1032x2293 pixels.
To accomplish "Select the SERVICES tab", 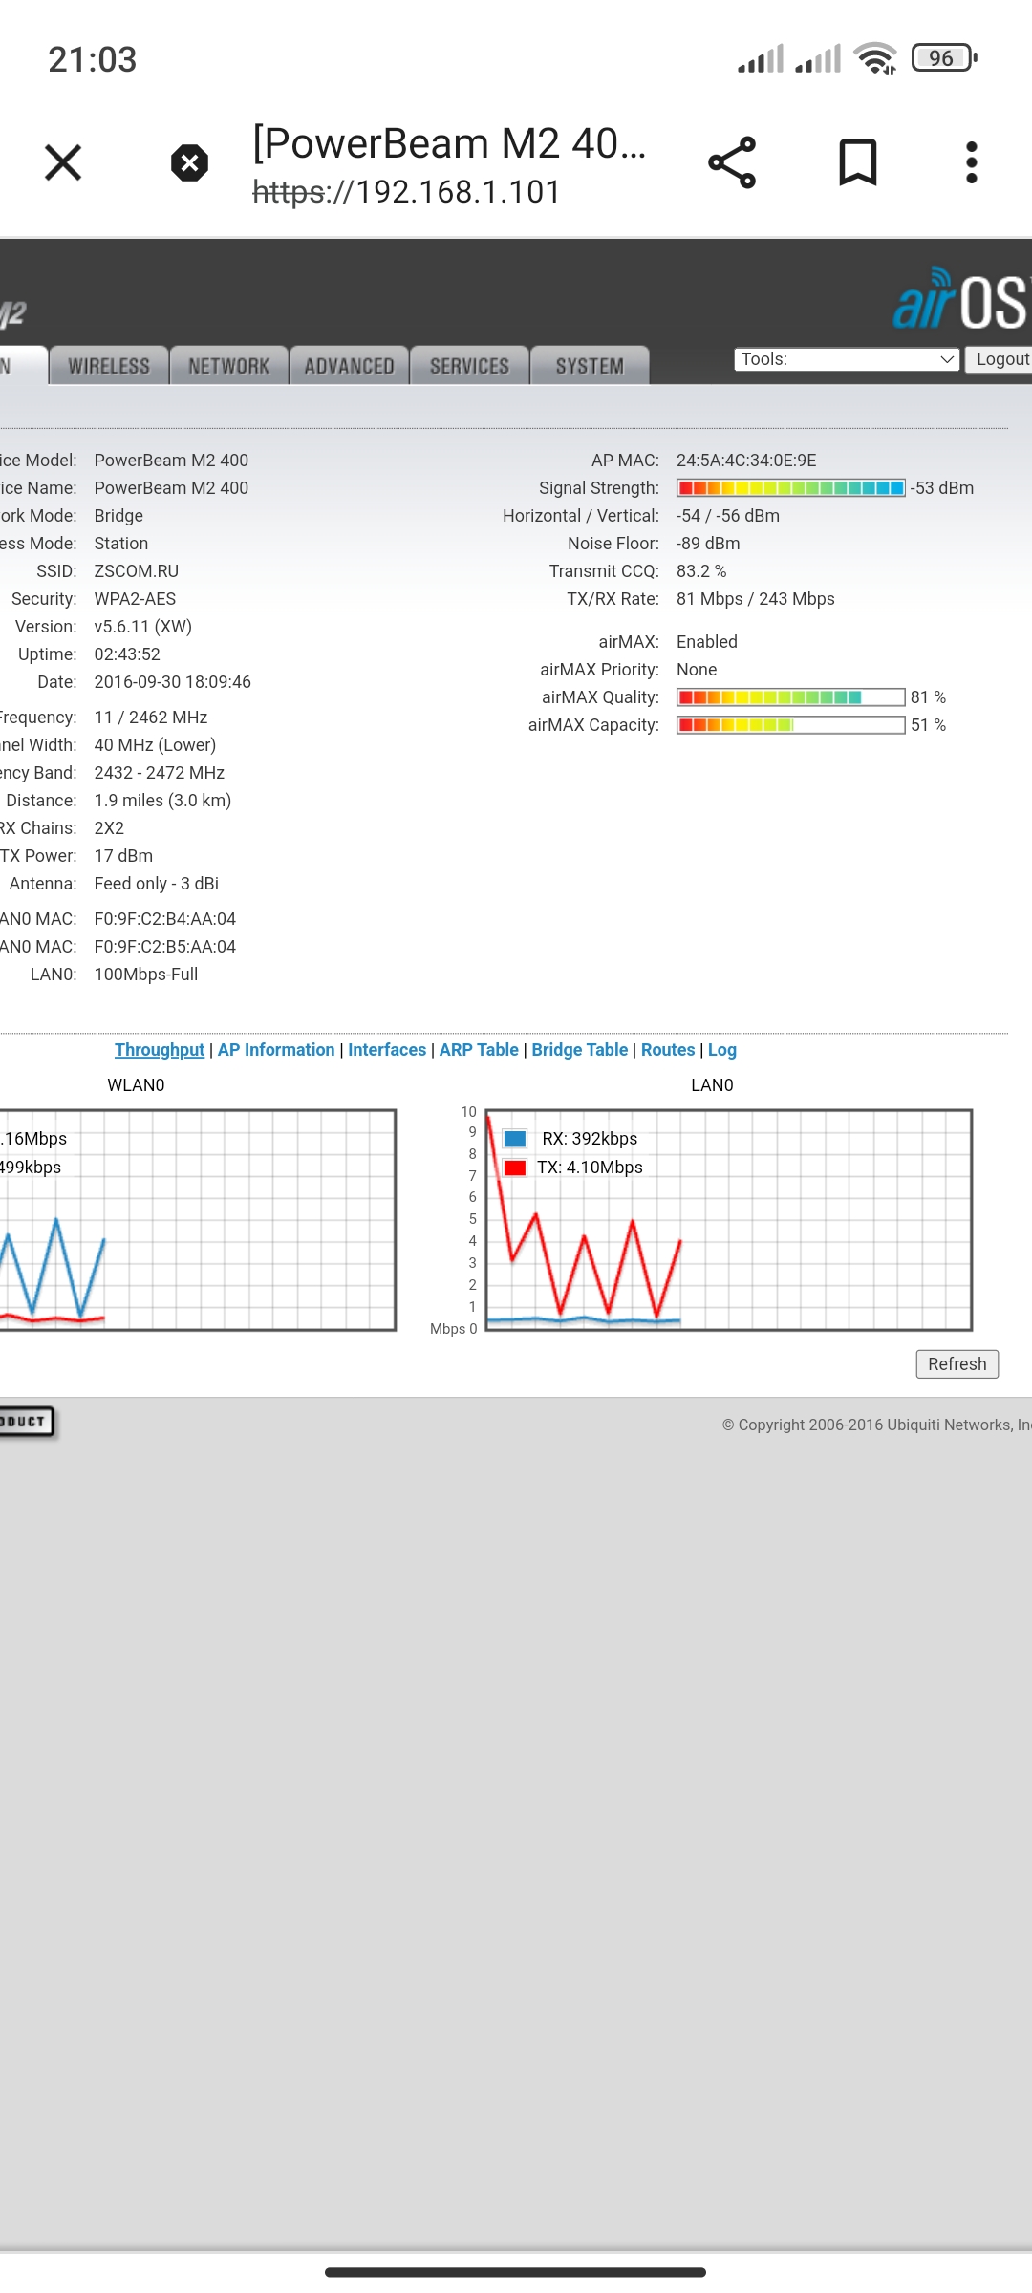I will click(469, 366).
